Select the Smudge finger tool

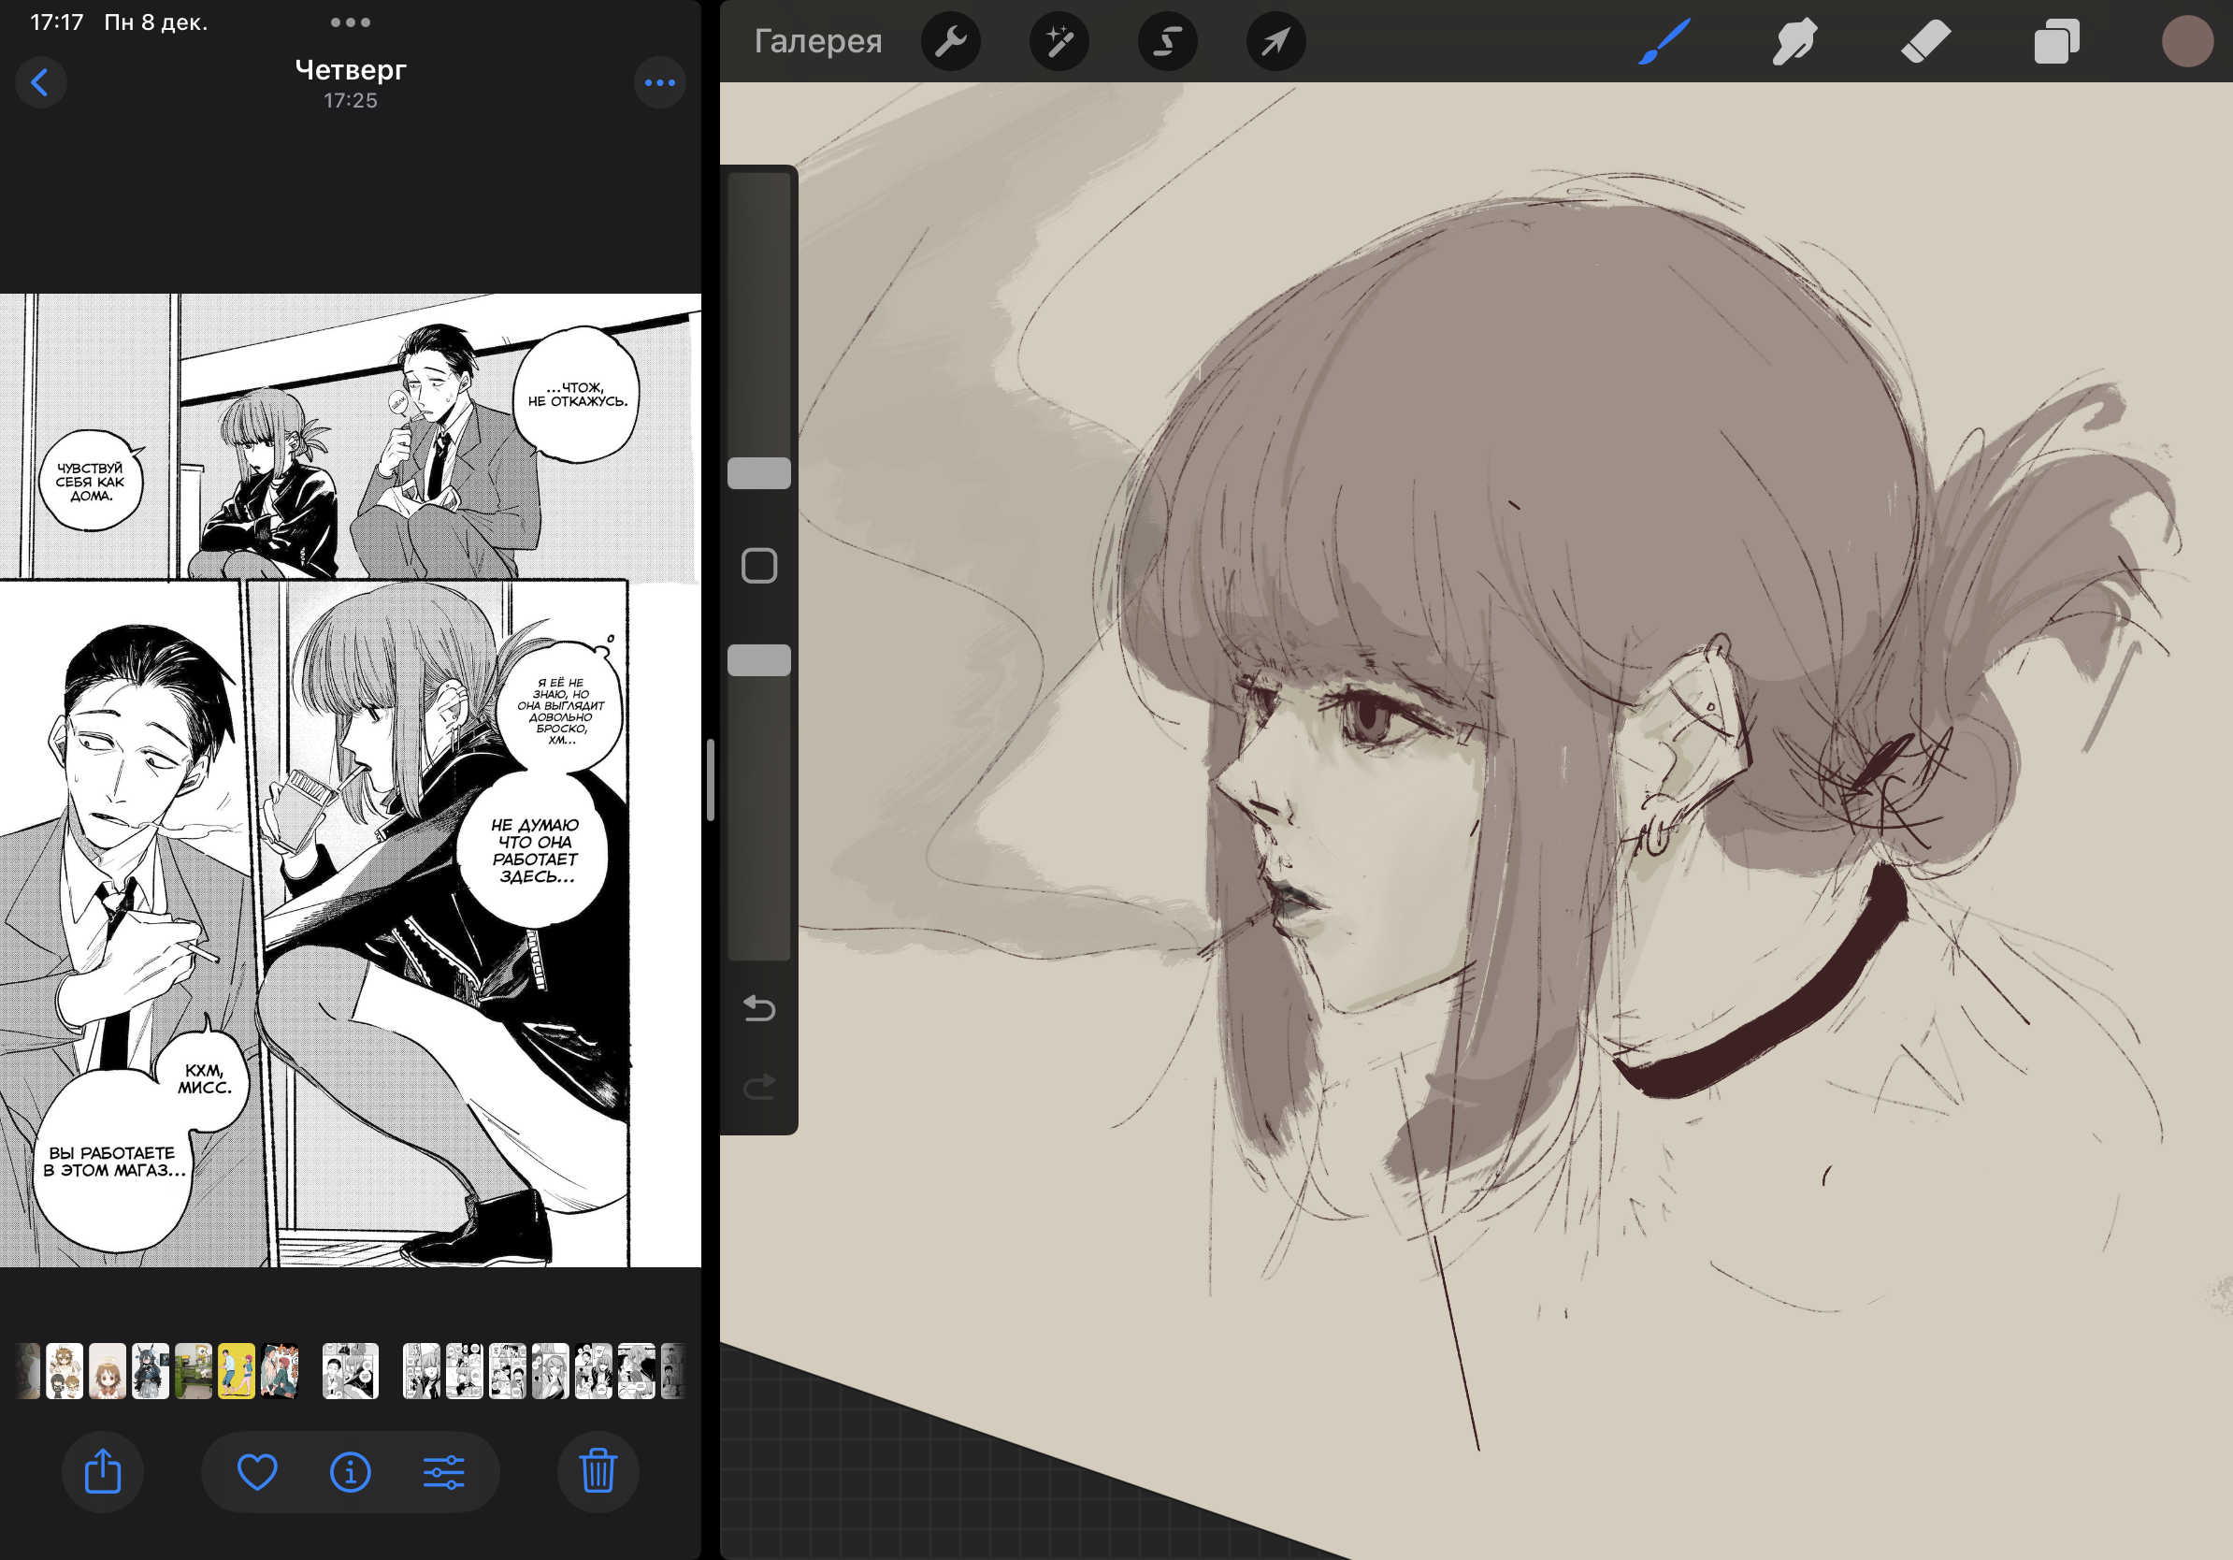1794,42
